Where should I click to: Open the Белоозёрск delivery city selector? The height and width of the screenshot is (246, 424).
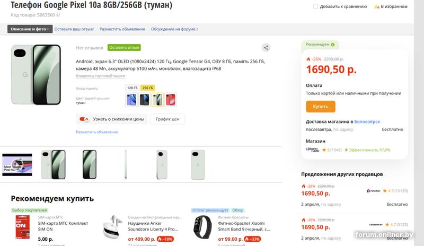tap(367, 121)
